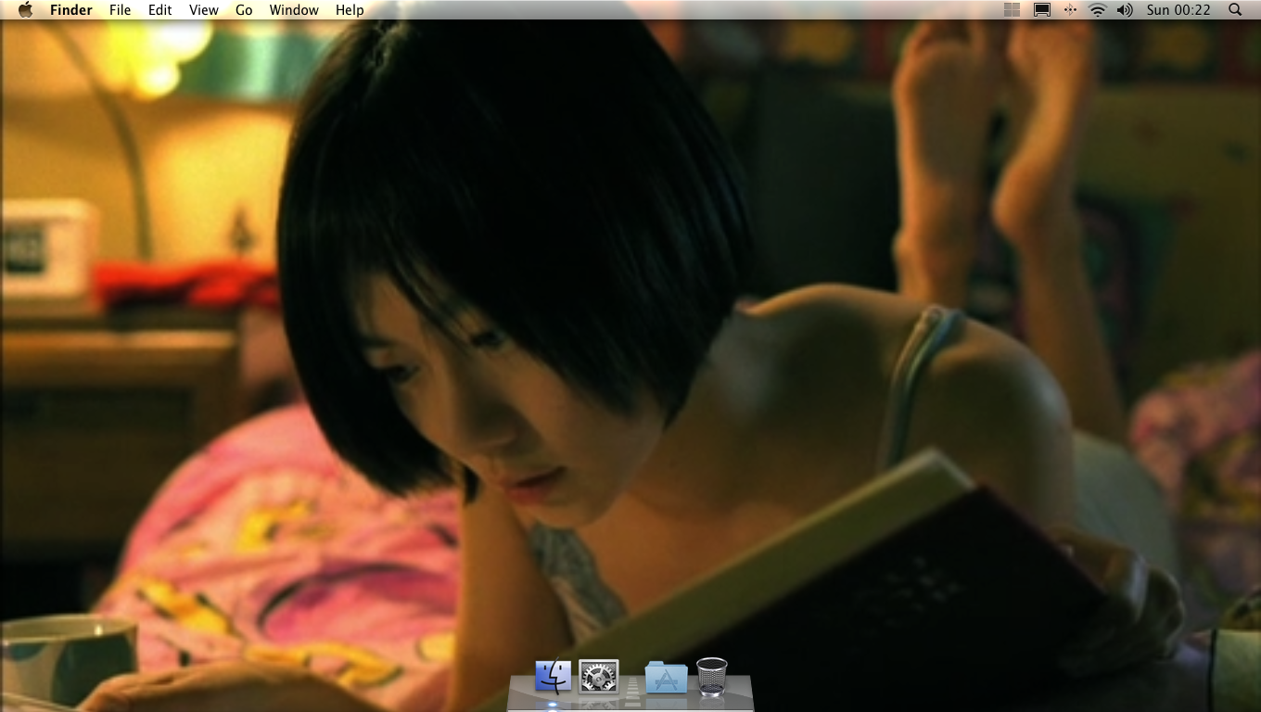Open the Apple menu
Screen dimensions: 1261x712
tap(25, 9)
